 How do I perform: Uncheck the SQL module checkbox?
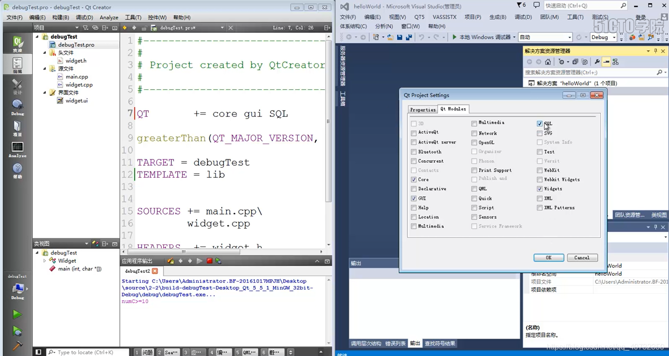(x=540, y=124)
